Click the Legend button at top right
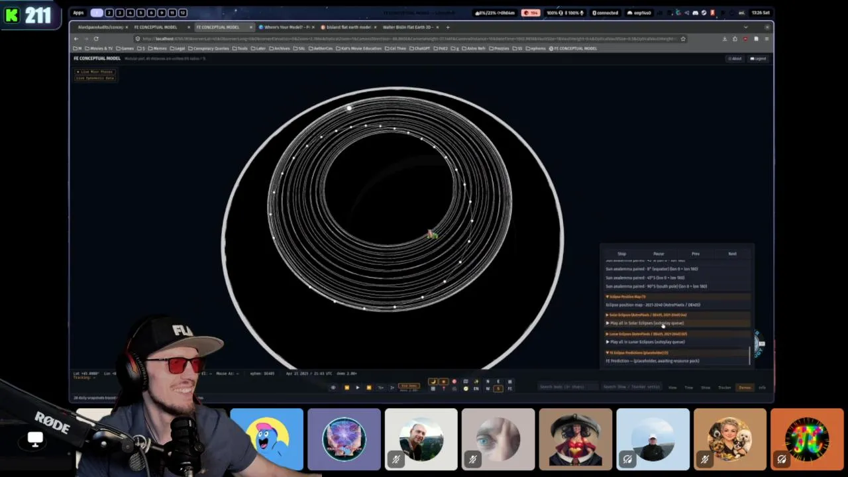The image size is (848, 477). click(x=758, y=58)
